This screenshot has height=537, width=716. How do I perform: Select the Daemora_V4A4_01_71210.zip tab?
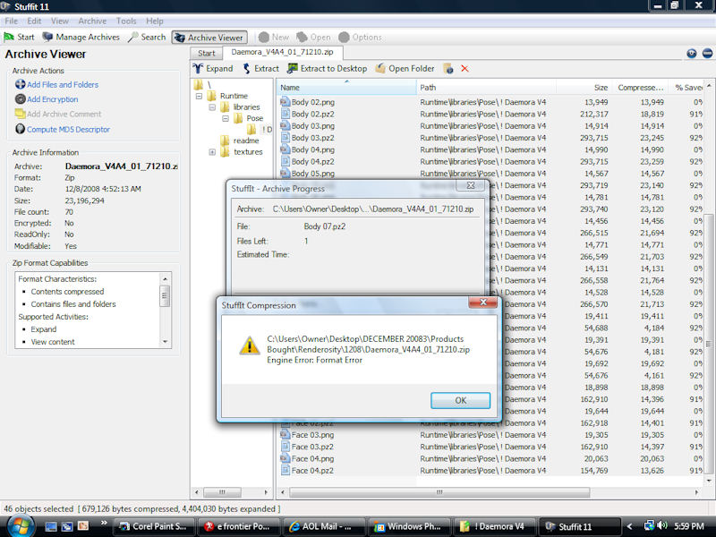tap(282, 52)
